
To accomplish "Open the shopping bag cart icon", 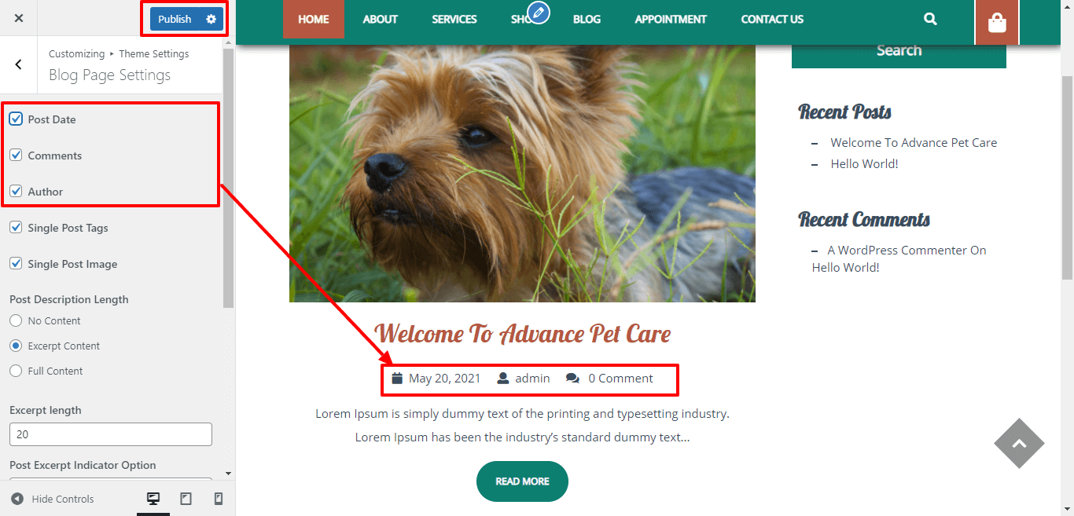I will click(x=997, y=23).
